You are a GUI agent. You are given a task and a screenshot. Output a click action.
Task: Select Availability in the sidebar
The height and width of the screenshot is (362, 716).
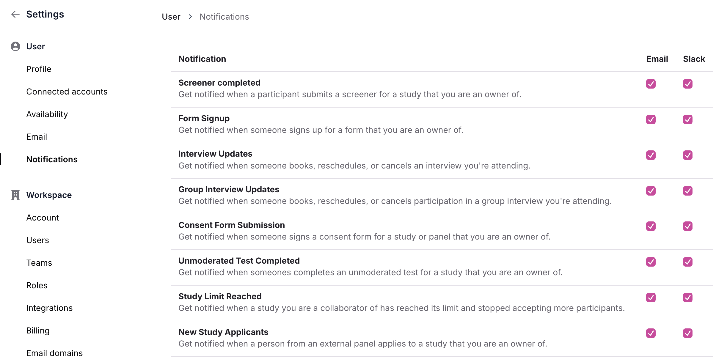pyautogui.click(x=47, y=114)
